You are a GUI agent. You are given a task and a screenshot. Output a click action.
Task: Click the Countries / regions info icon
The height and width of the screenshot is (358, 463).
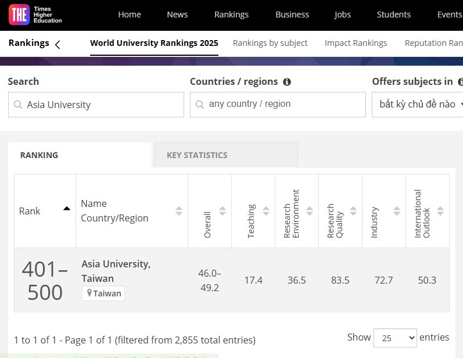coord(287,82)
